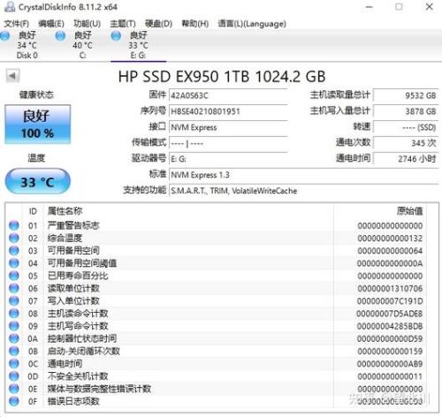
Task: Select the E: G: drive tab
Action: point(138,45)
